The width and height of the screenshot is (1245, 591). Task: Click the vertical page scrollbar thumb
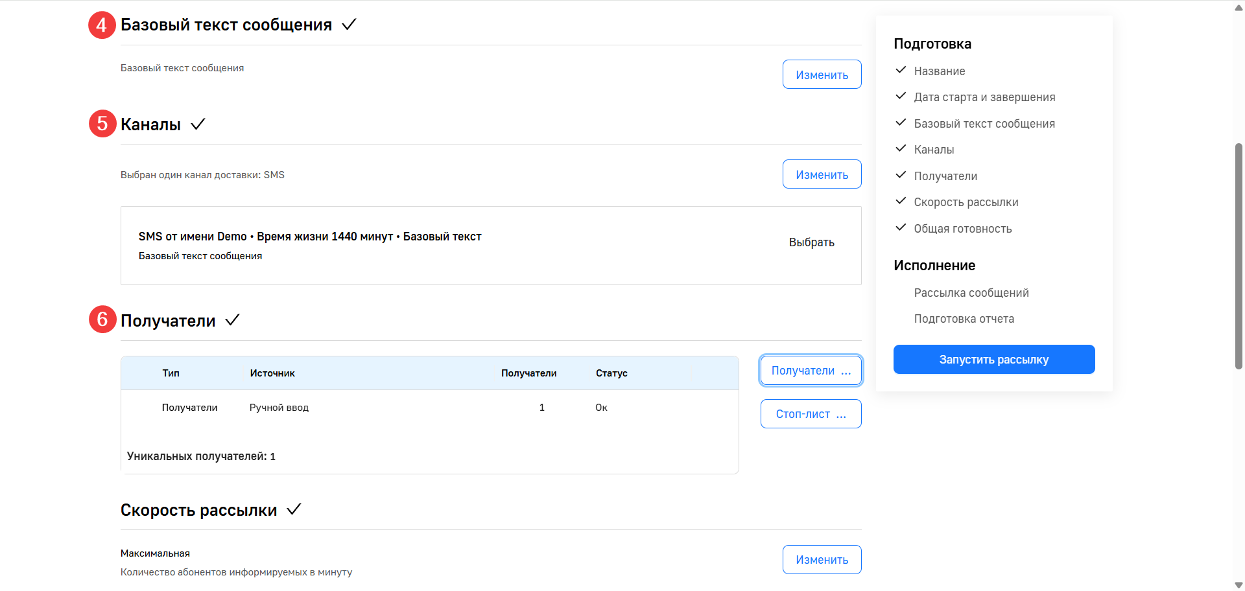coord(1239,256)
